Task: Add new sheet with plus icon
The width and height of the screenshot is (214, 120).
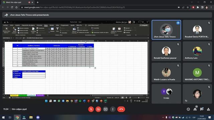Action: point(47,95)
